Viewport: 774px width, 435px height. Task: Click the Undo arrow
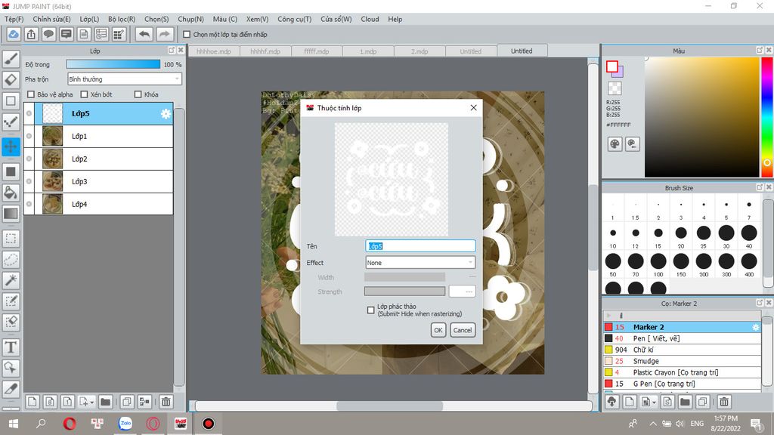tap(144, 35)
